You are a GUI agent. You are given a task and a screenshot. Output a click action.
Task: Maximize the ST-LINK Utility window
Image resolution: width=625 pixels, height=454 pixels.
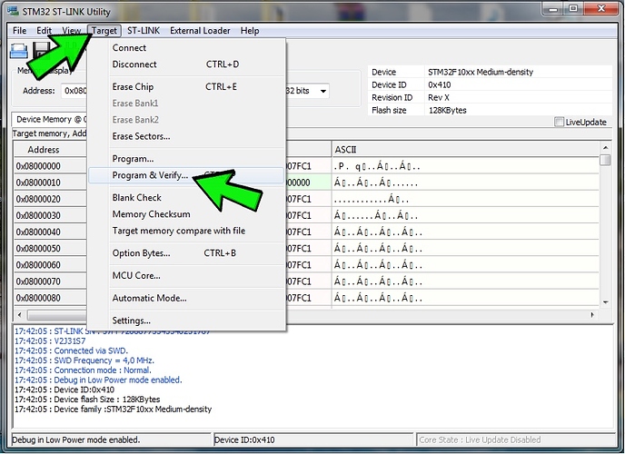573,9
